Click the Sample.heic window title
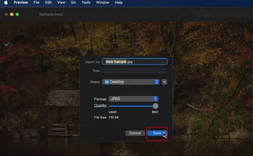 [51, 14]
